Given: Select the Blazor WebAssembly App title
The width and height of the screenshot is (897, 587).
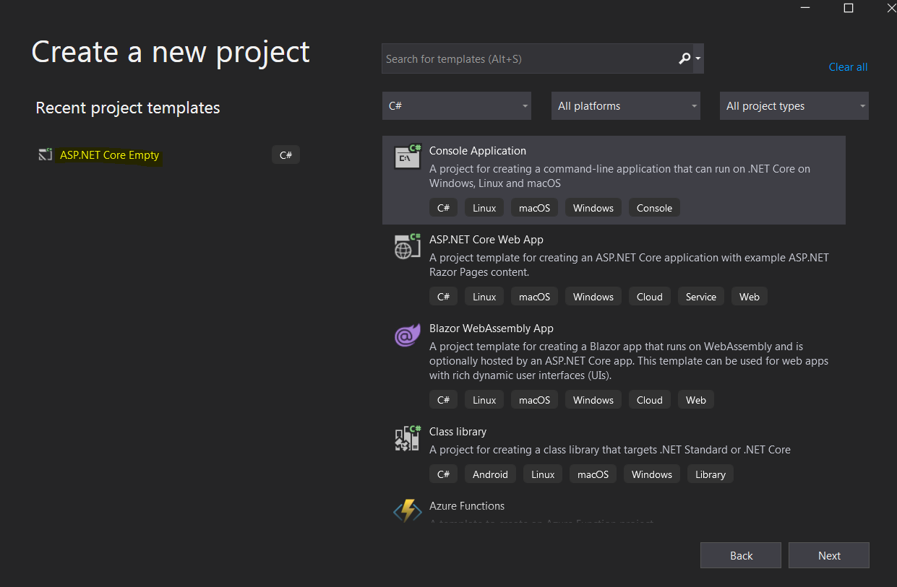Looking at the screenshot, I should (492, 329).
